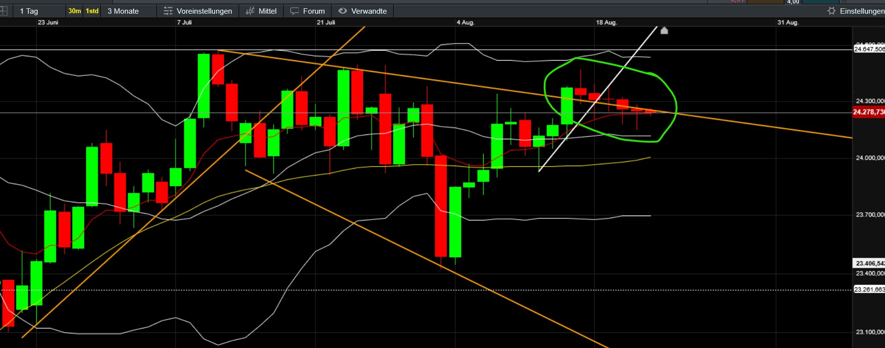Click the 4,00 value in top bar
This screenshot has height=348, width=885.
pos(793,2)
